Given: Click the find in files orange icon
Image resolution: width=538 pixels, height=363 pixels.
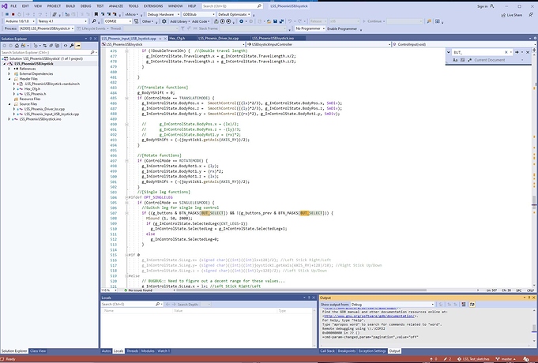Looking at the screenshot, I should [429, 21].
